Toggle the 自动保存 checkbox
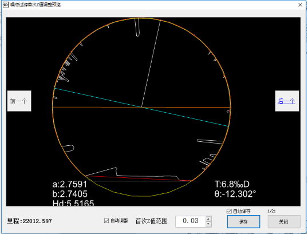 pyautogui.click(x=229, y=211)
